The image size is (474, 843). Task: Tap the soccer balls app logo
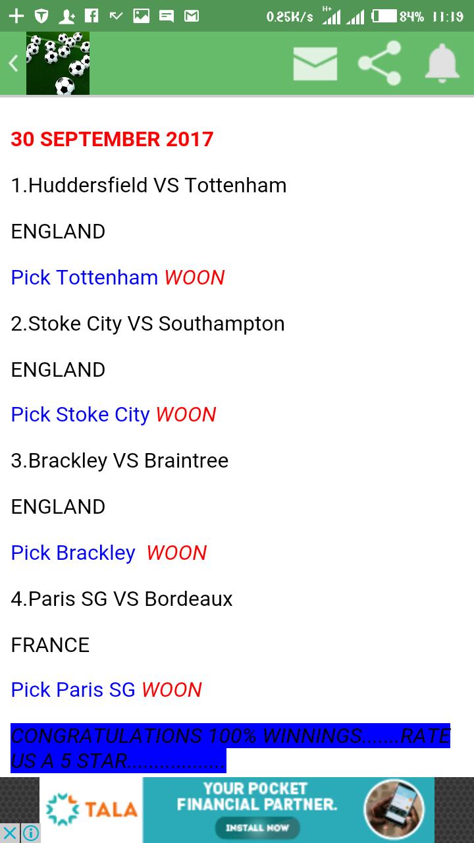pyautogui.click(x=58, y=63)
